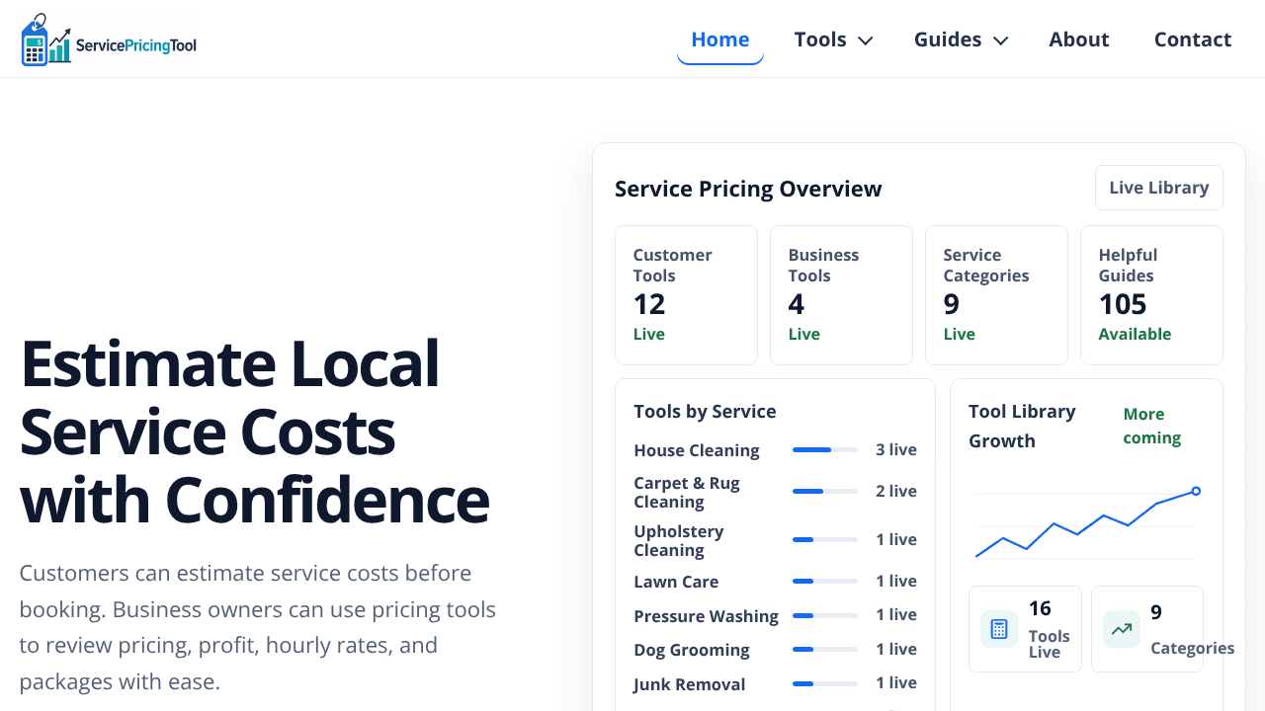1265x711 pixels.
Task: Select the Helpful Guides card
Action: tap(1151, 295)
